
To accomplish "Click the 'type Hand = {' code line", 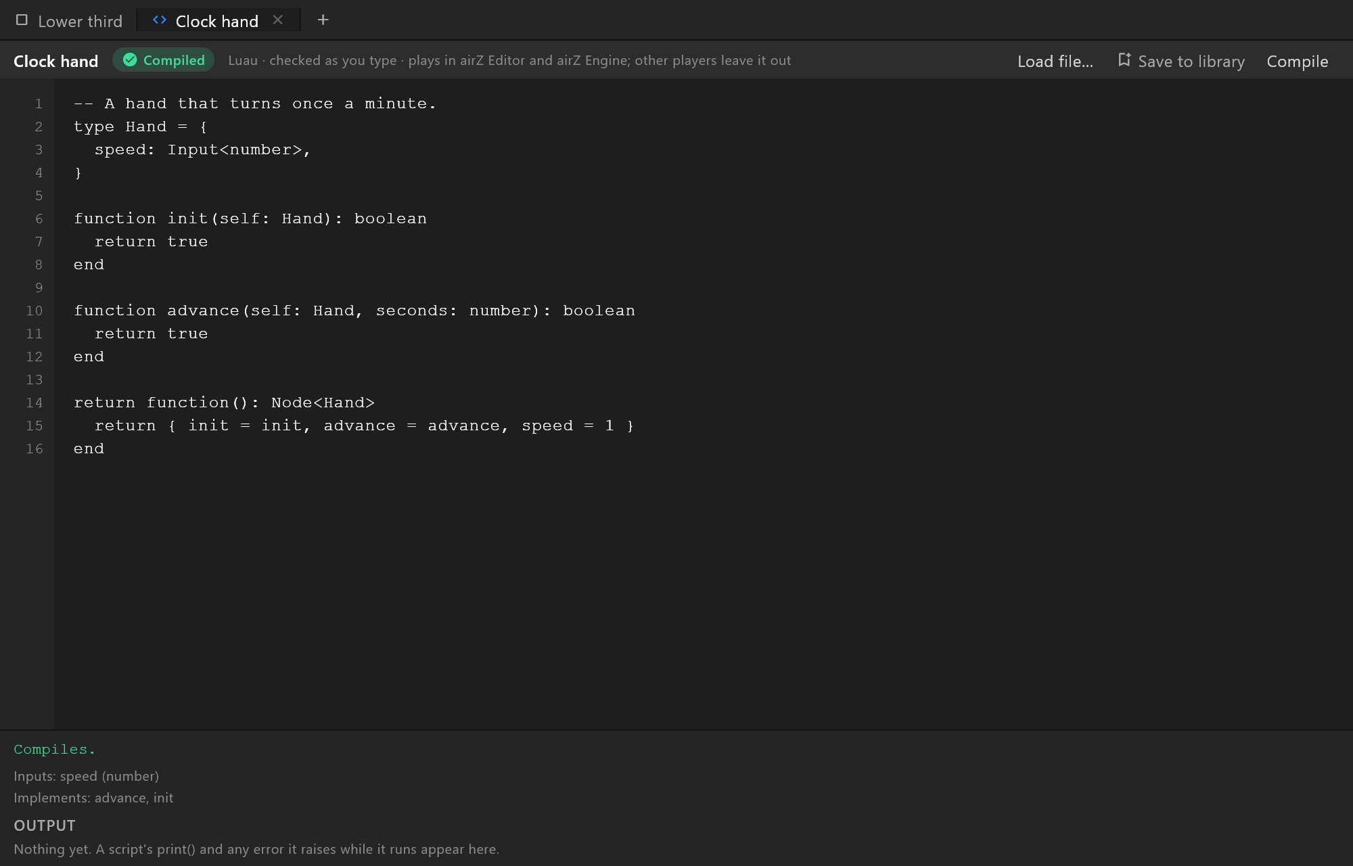I will coord(141,127).
